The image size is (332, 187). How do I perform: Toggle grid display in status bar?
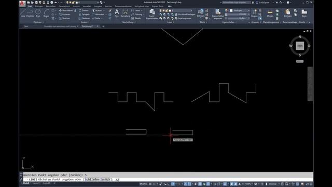[150, 184]
